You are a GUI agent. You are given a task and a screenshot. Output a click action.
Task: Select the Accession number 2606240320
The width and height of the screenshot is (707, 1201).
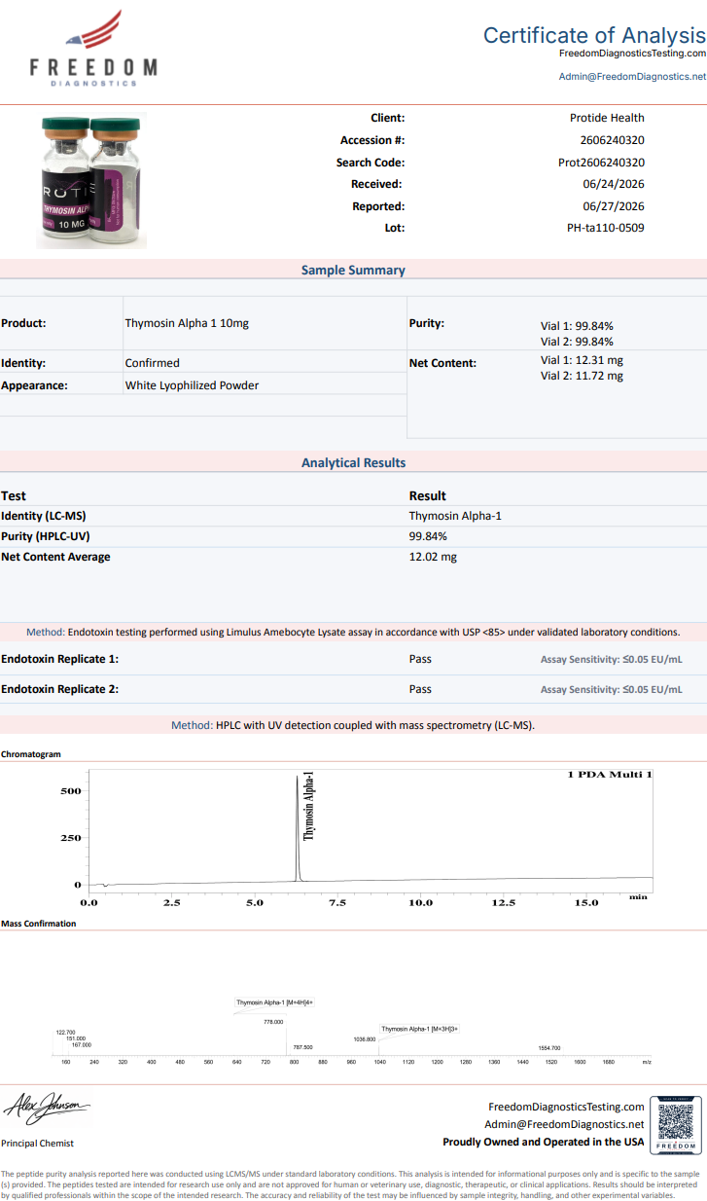[612, 140]
